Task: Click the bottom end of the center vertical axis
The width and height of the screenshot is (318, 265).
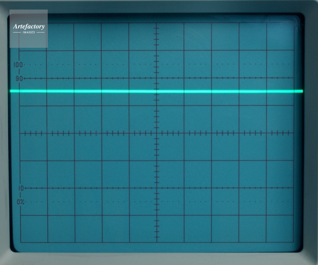Action: click(156, 241)
